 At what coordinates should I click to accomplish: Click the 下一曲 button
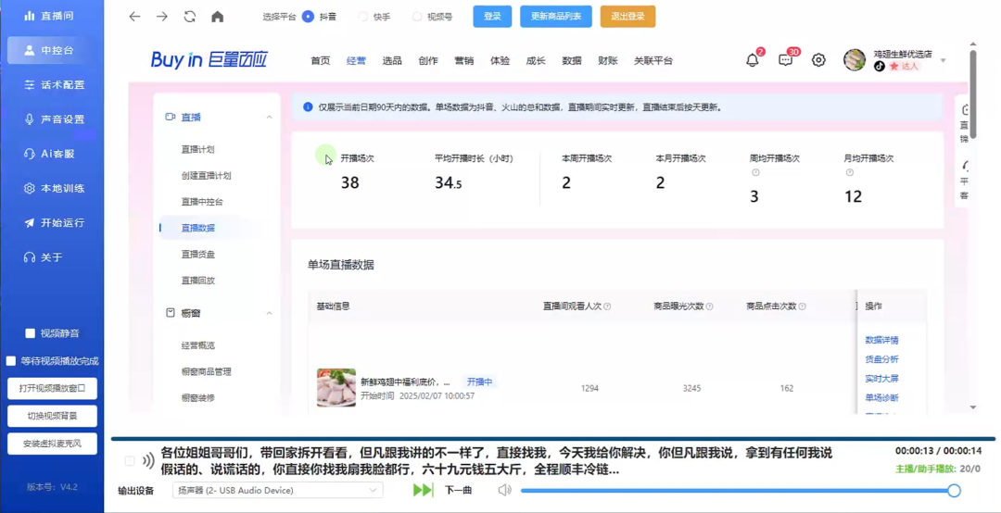coord(459,490)
